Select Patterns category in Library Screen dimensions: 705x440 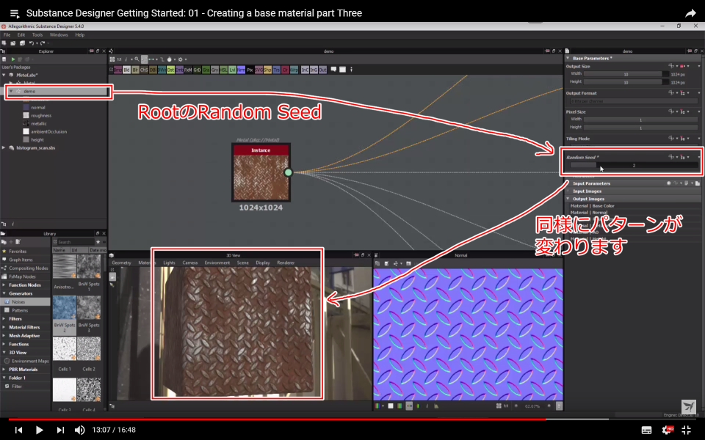pos(25,311)
